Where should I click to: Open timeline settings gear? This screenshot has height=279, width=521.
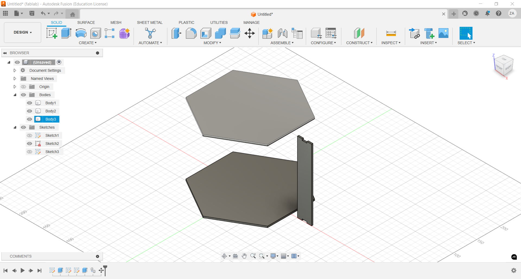coord(514,270)
